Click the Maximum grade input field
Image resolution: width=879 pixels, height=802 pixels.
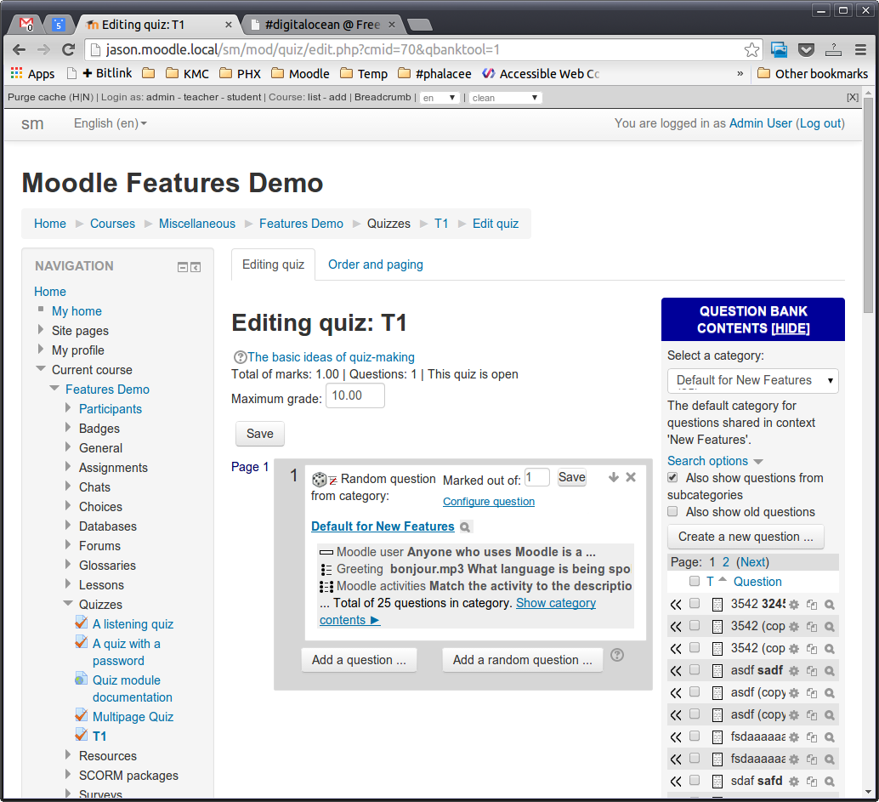pyautogui.click(x=355, y=395)
